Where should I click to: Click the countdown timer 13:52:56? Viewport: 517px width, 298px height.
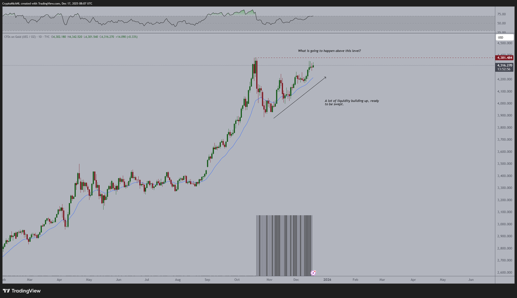(x=504, y=69)
